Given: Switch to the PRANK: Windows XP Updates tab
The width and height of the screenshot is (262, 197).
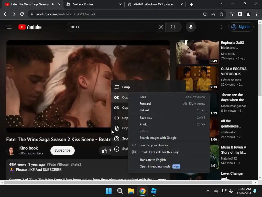Looking at the screenshot, I should click(155, 4).
